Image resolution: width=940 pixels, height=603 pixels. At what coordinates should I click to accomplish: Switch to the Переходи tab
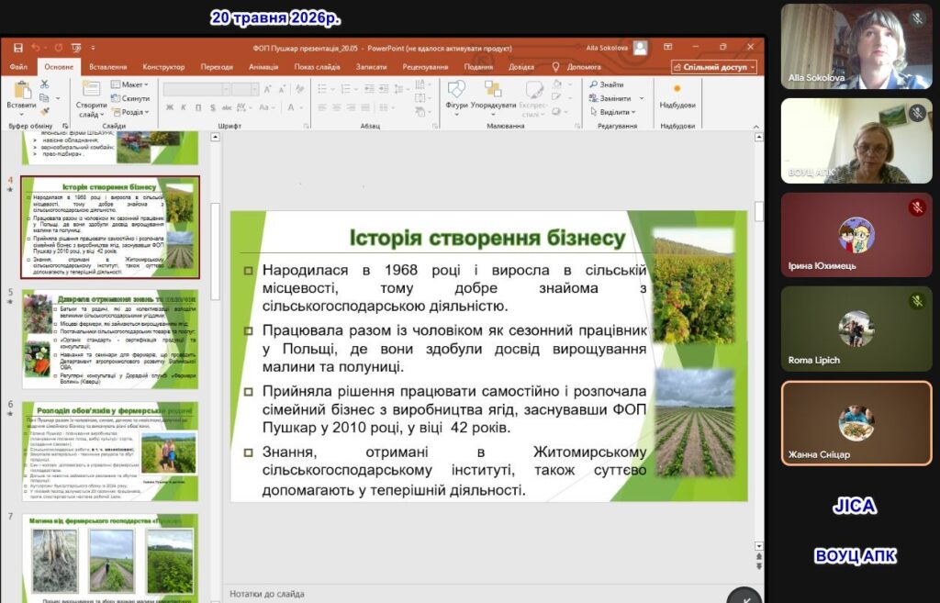pyautogui.click(x=217, y=67)
